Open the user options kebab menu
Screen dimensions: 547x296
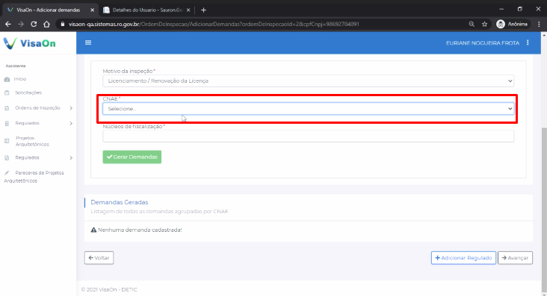pos(528,42)
